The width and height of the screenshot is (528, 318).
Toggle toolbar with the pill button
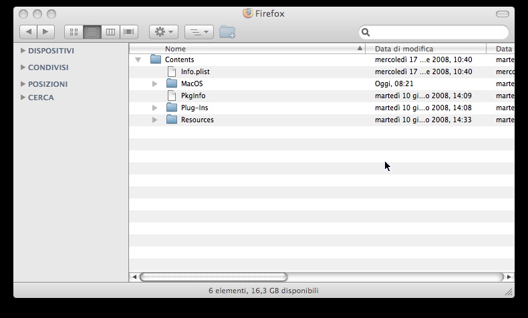pyautogui.click(x=503, y=14)
